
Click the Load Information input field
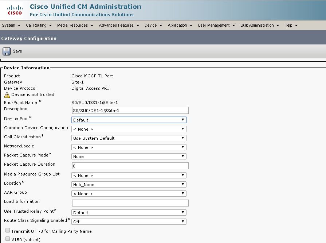(130, 203)
